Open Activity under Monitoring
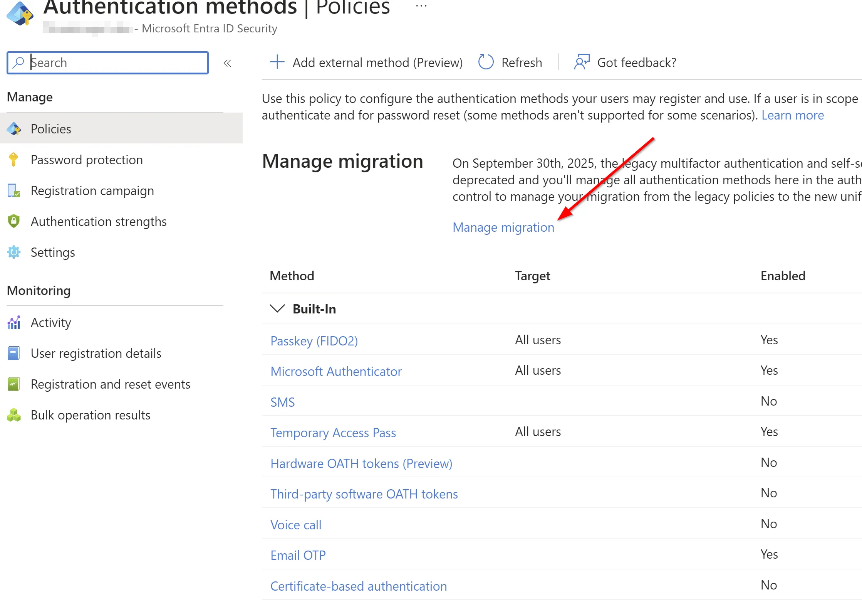 (x=51, y=322)
